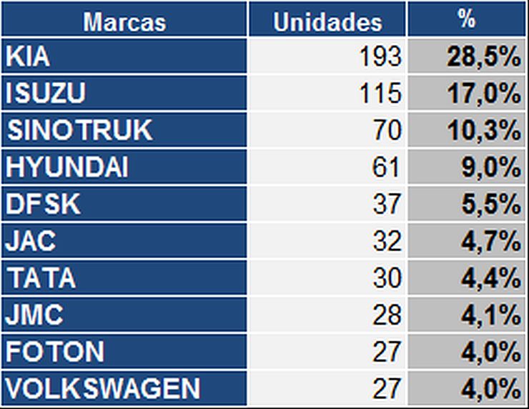Select the SINOTRUK brand cell
The width and height of the screenshot is (529, 409).
pyautogui.click(x=124, y=130)
